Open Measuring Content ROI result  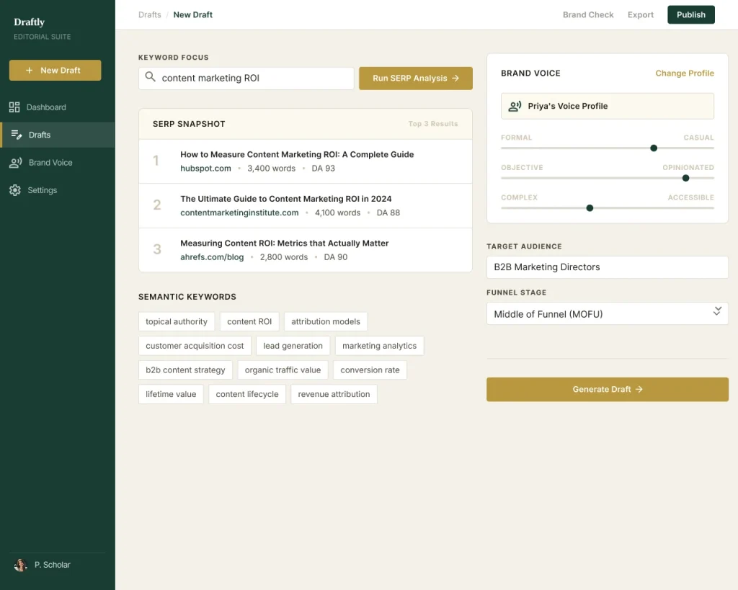[x=284, y=243]
